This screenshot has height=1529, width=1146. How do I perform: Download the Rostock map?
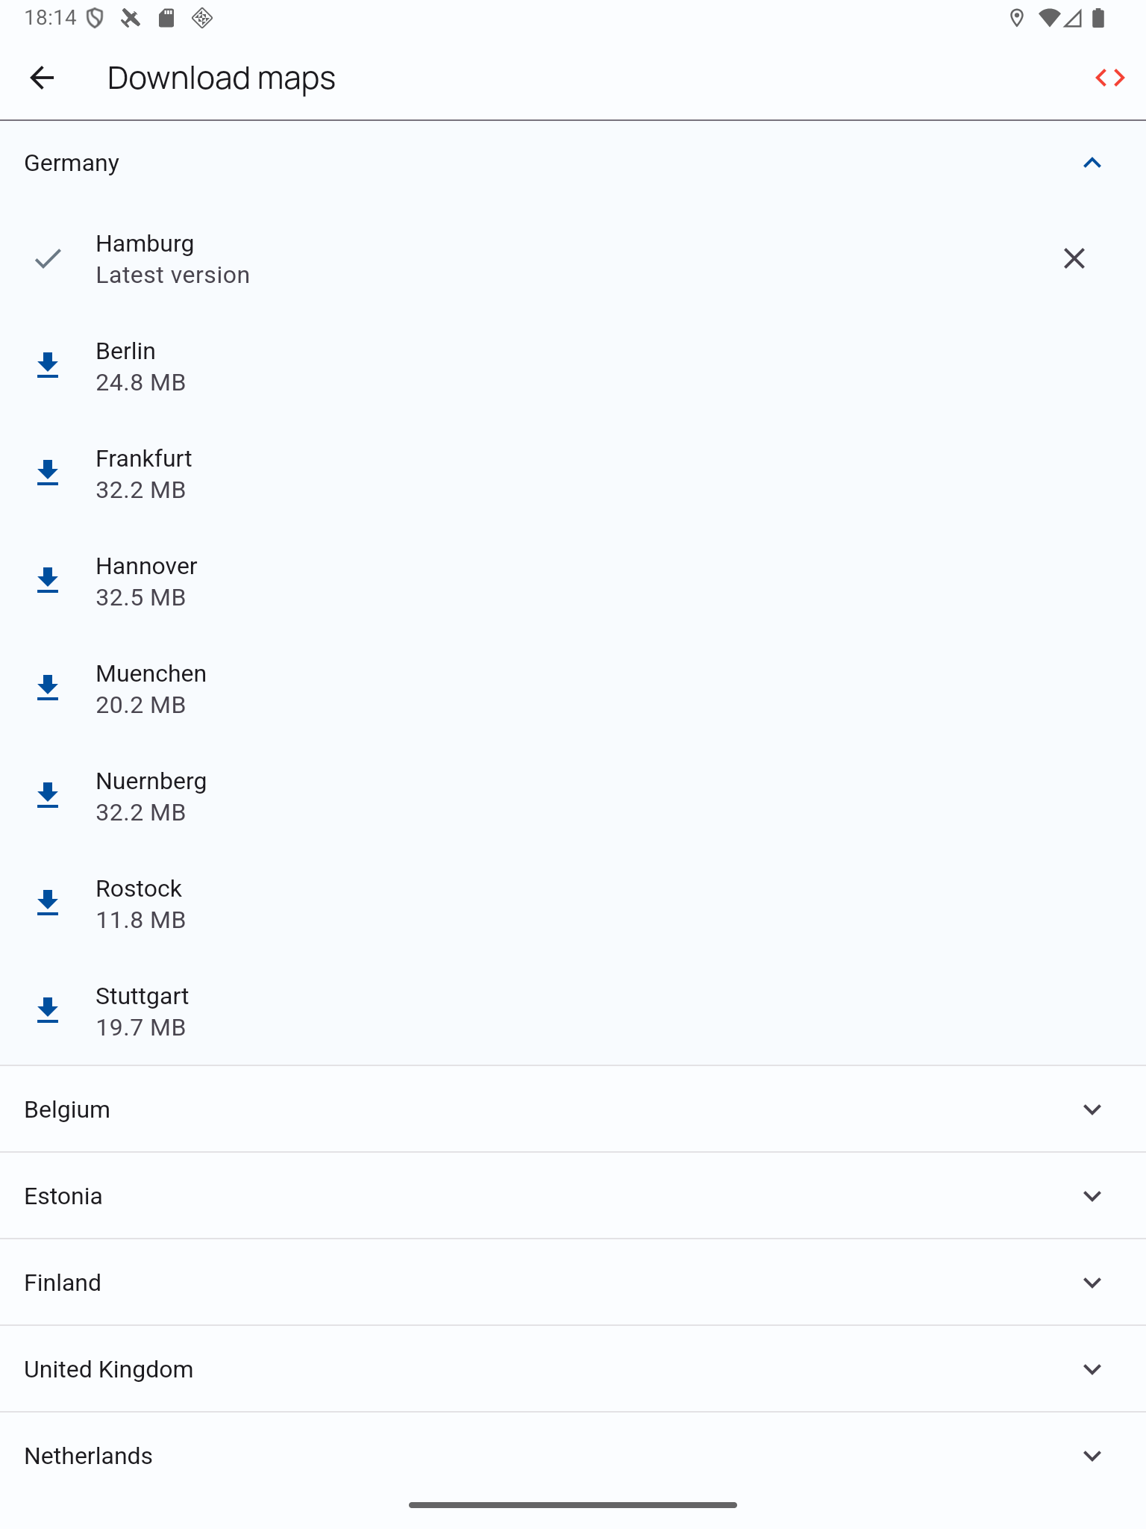[48, 903]
